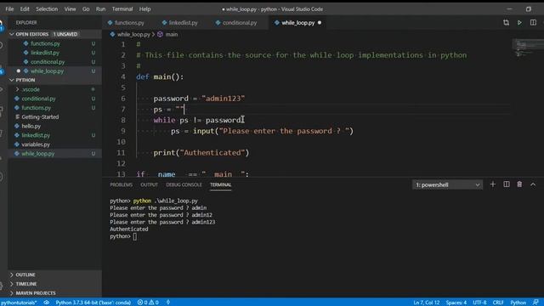Open the Terminal menu
This screenshot has height=306, width=544.
pyautogui.click(x=122, y=9)
